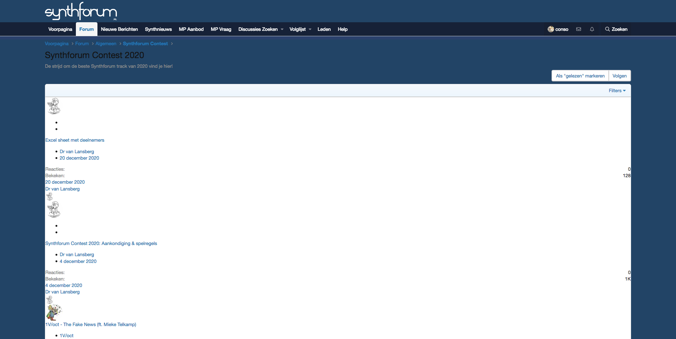Image resolution: width=676 pixels, height=339 pixels.
Task: Click the colorful 1V/oct thread avatar
Action: [54, 312]
